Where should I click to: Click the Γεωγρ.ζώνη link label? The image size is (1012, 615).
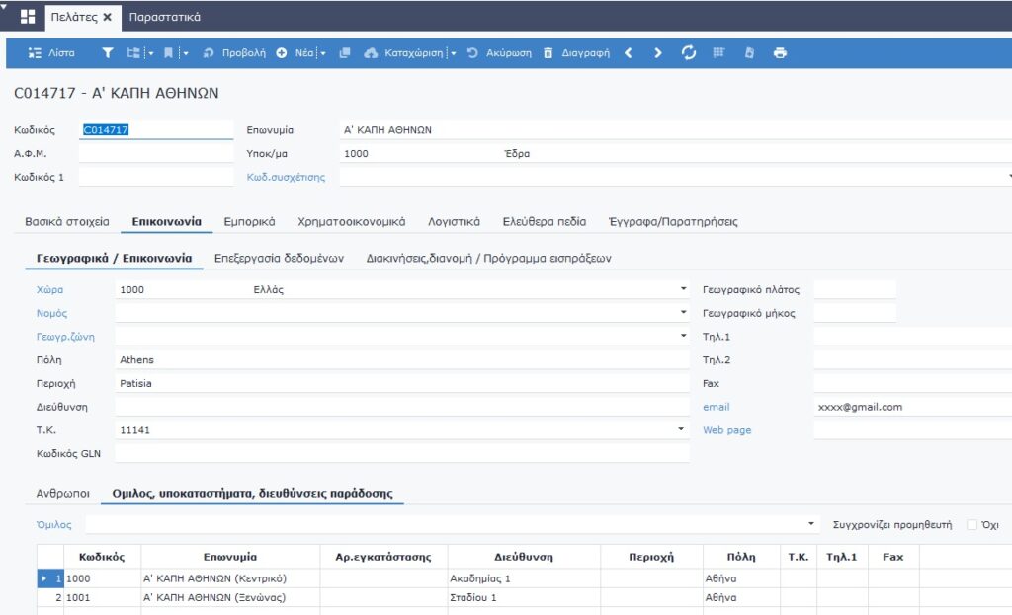click(65, 337)
